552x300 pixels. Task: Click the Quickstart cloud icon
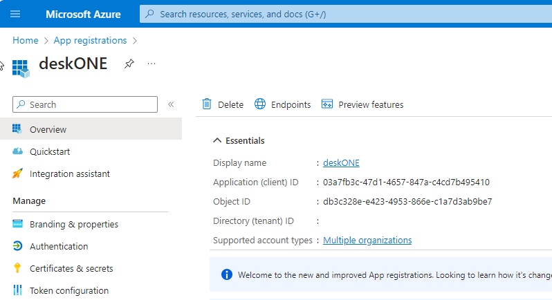(17, 151)
